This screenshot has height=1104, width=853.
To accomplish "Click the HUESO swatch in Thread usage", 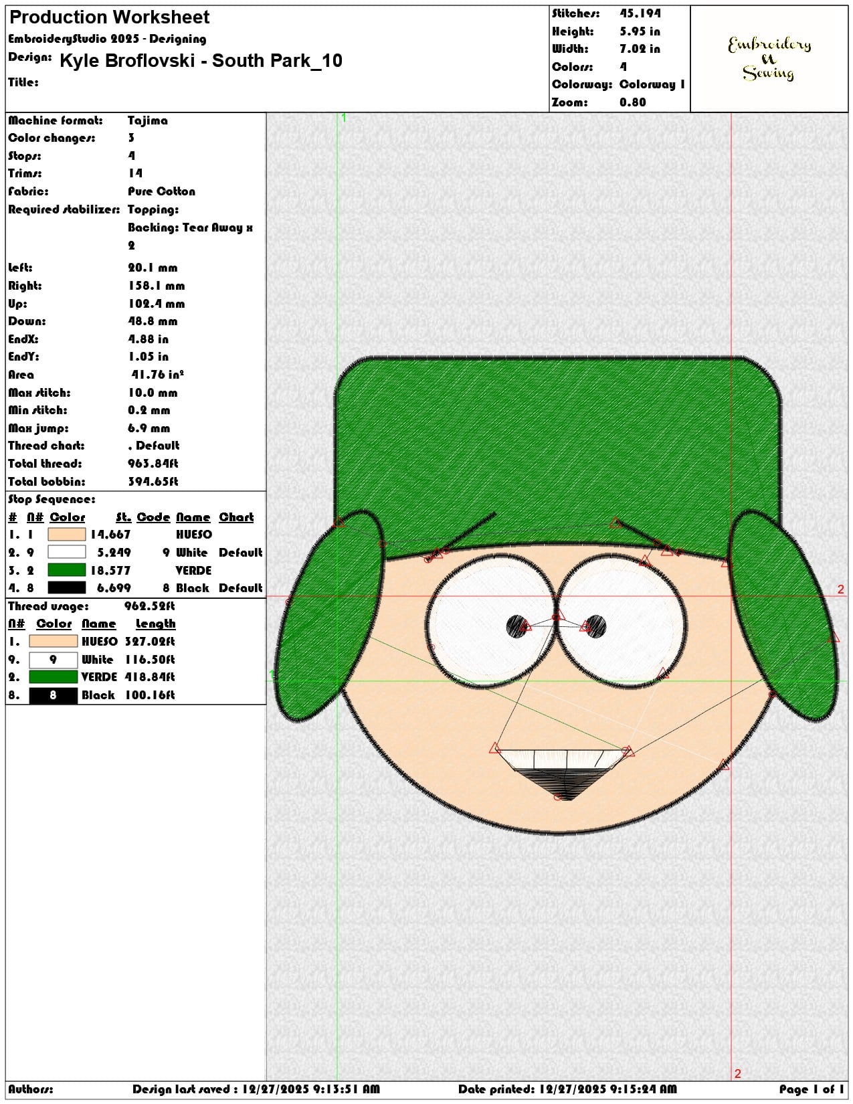I will click(x=54, y=641).
